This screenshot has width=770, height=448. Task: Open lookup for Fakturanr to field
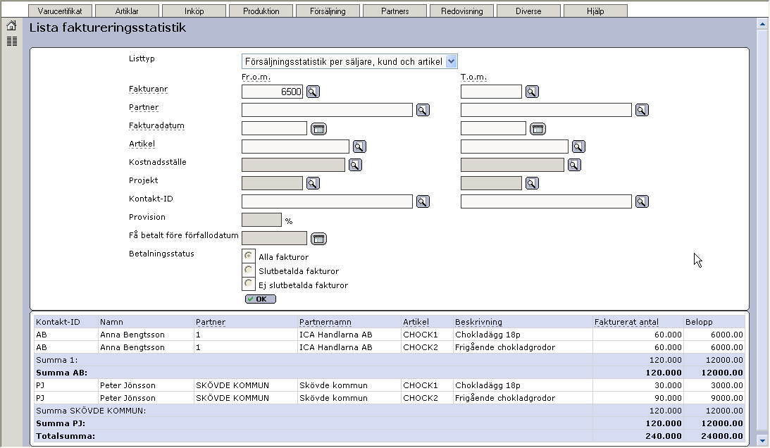pyautogui.click(x=532, y=92)
